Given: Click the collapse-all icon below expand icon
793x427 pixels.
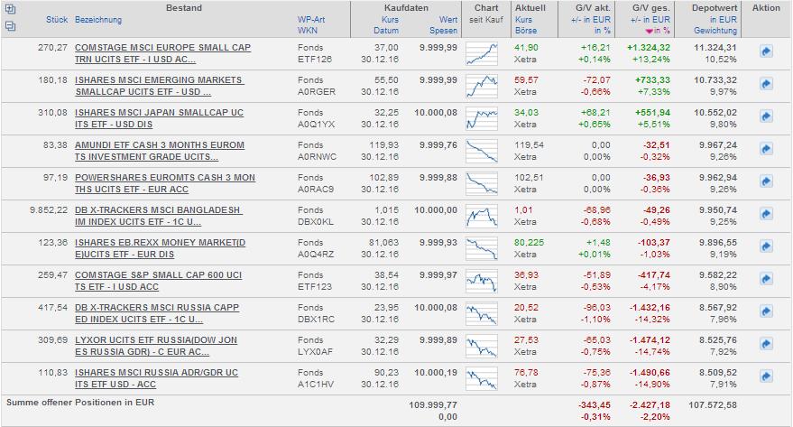Looking at the screenshot, I should click(x=10, y=26).
